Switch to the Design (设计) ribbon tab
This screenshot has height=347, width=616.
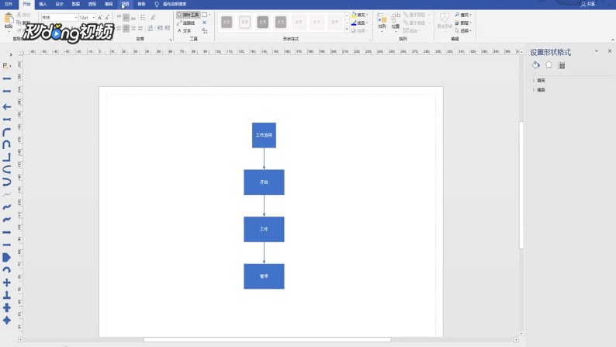point(59,4)
